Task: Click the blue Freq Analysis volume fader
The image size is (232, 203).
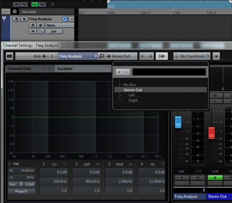Action: pyautogui.click(x=178, y=122)
